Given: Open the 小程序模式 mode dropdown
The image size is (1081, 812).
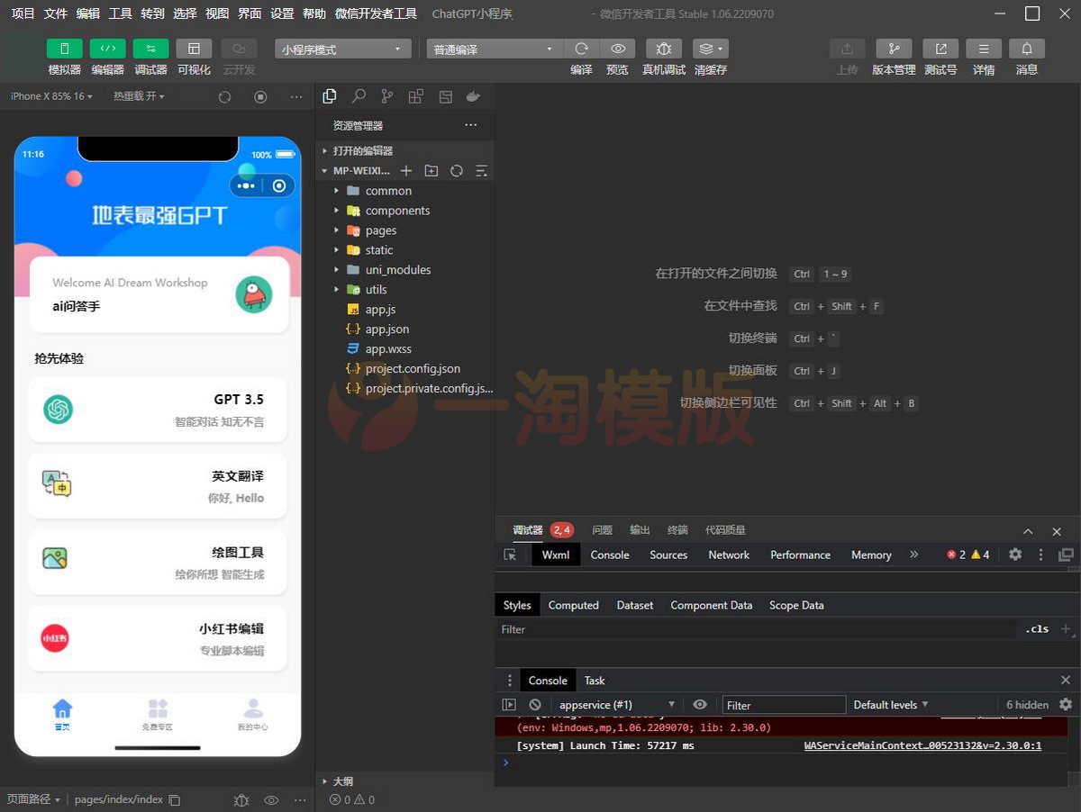Looking at the screenshot, I should (x=342, y=50).
